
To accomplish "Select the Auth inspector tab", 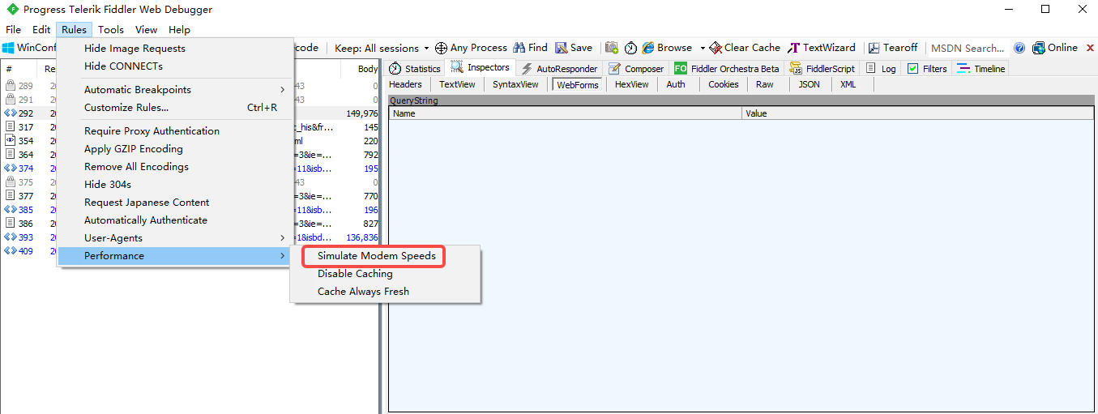I will coord(676,84).
